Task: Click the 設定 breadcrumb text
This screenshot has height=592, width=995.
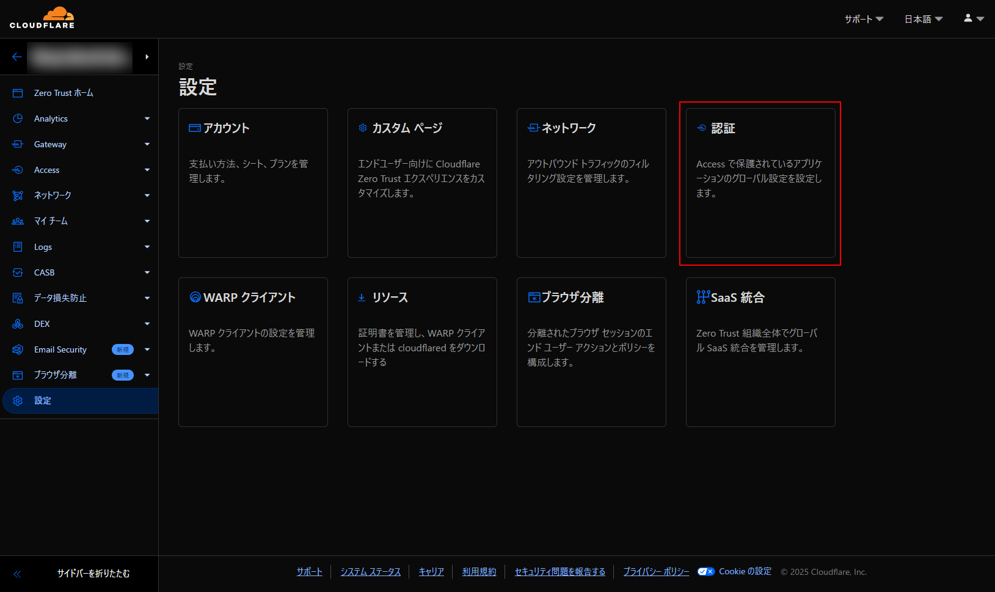Action: tap(186, 66)
